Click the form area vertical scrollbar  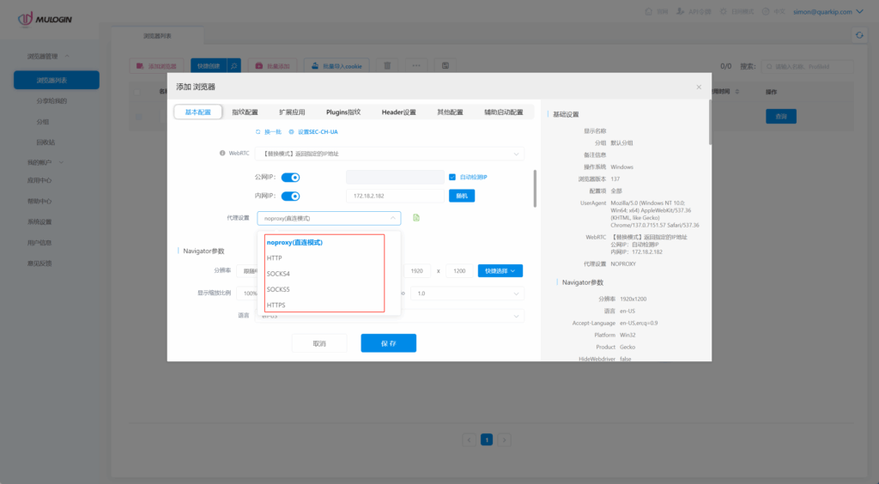pos(535,188)
